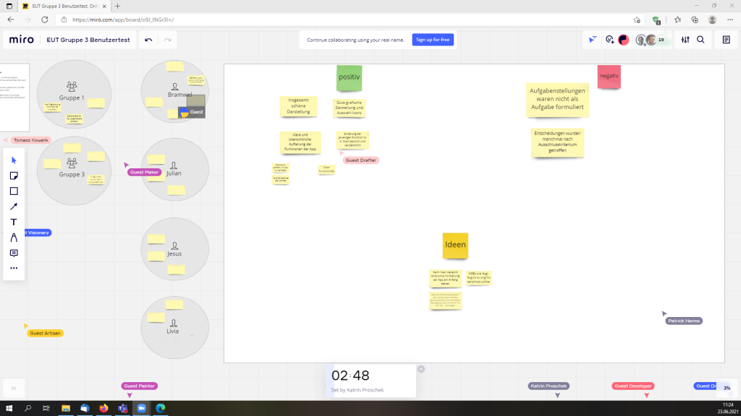741x416 pixels.
Task: Click Sign up for free button
Action: point(433,40)
